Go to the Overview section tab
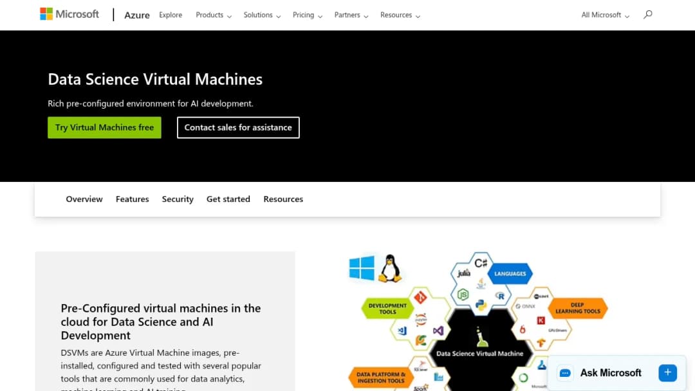 84,199
